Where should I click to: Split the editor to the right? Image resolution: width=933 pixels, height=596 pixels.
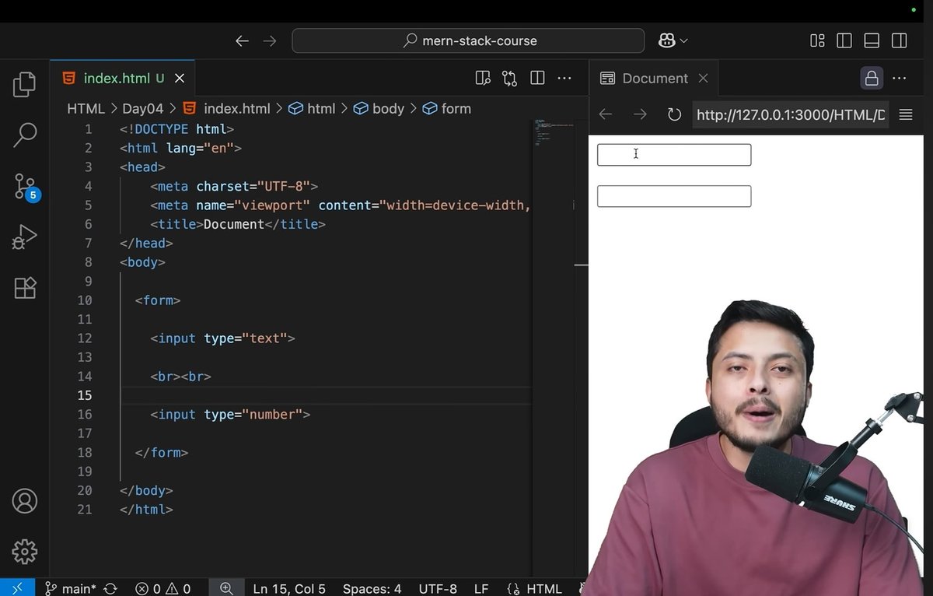pyautogui.click(x=537, y=78)
